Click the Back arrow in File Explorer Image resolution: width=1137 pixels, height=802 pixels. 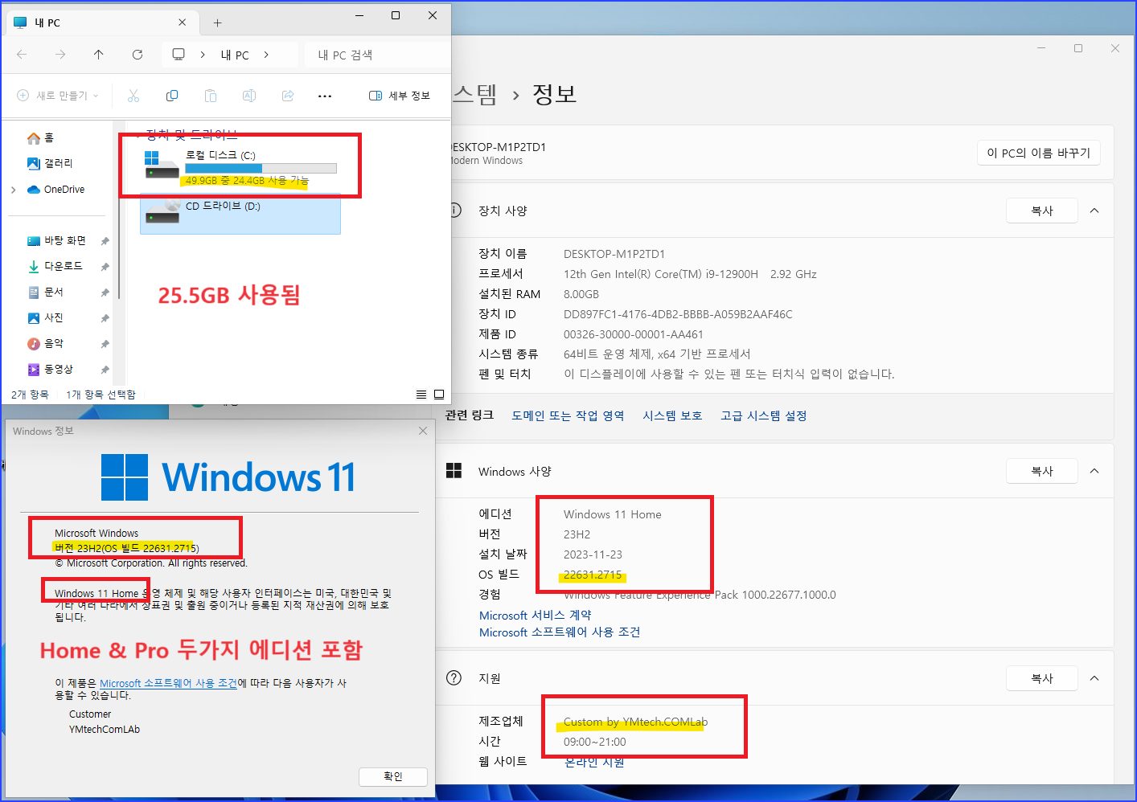[22, 55]
